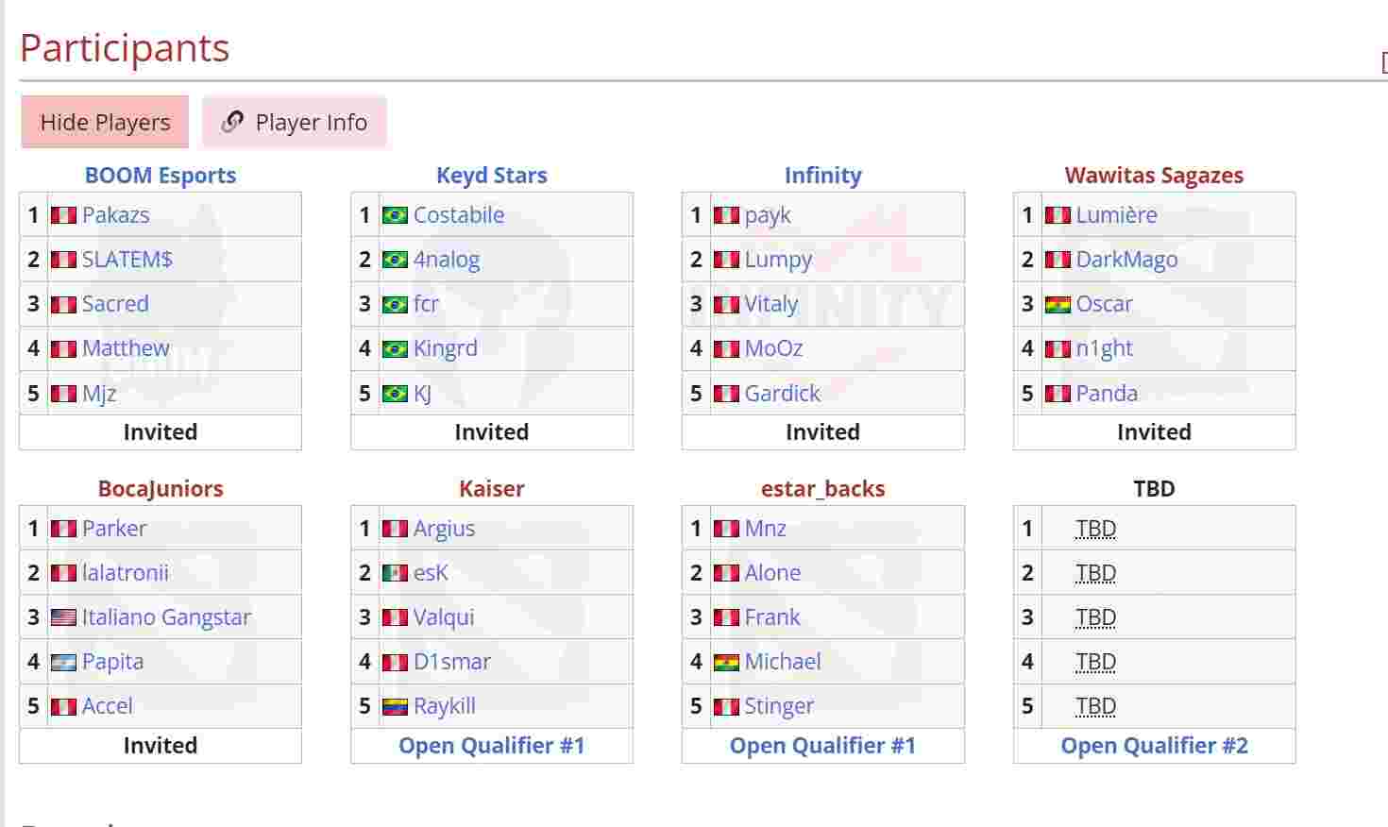This screenshot has height=827, width=1388.
Task: Click the Bolivia flag beside Michael
Action: pyautogui.click(x=726, y=663)
